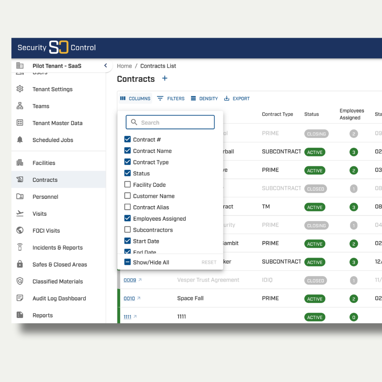Enable the Facility Code column checkbox

[x=128, y=185]
